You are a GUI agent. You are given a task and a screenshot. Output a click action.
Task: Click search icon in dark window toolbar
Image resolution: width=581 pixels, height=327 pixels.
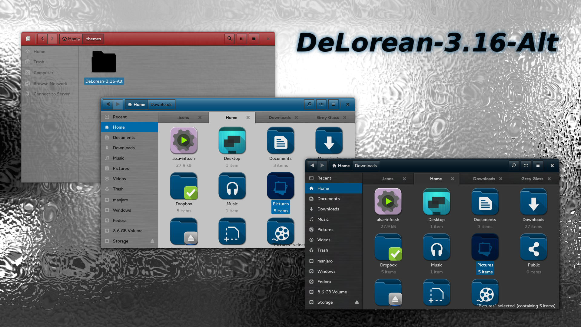[514, 166]
